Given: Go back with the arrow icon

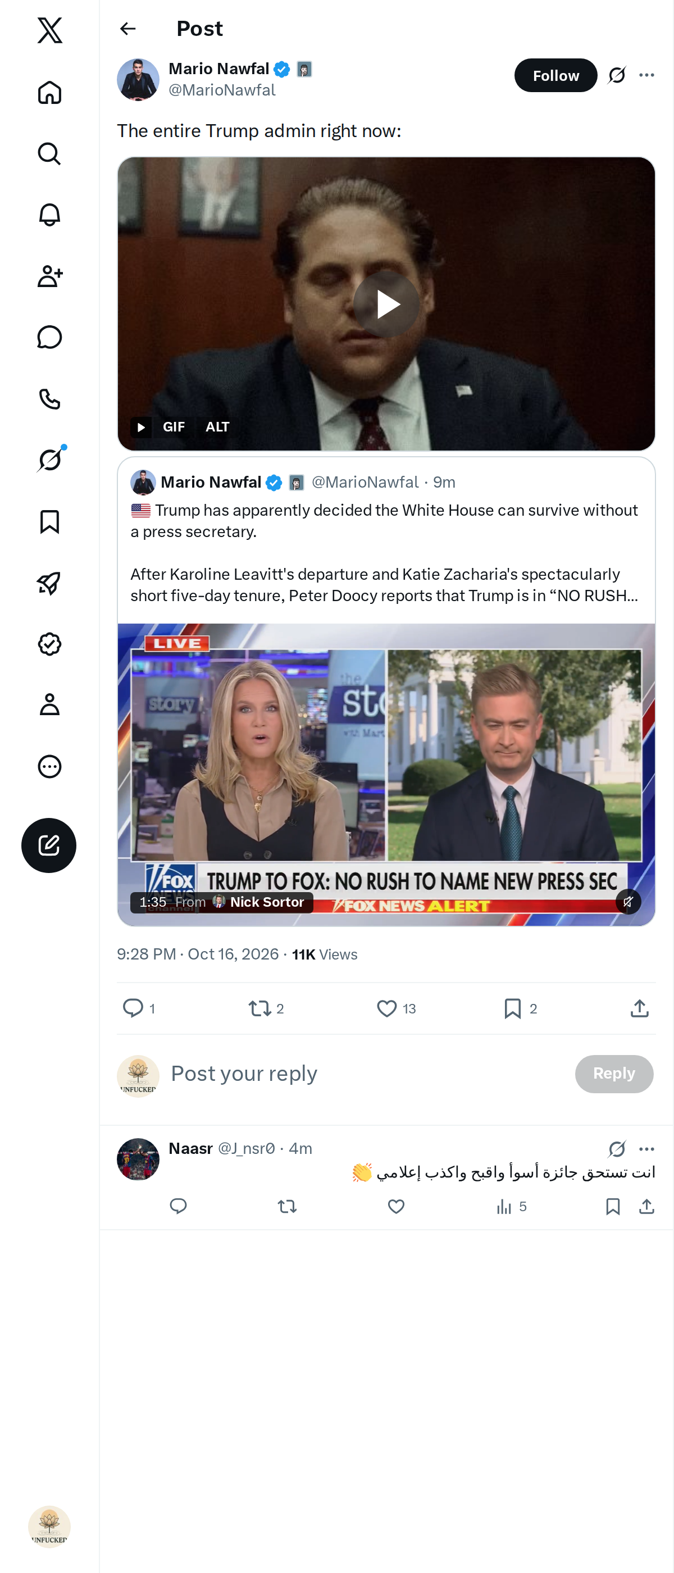Looking at the screenshot, I should (127, 29).
